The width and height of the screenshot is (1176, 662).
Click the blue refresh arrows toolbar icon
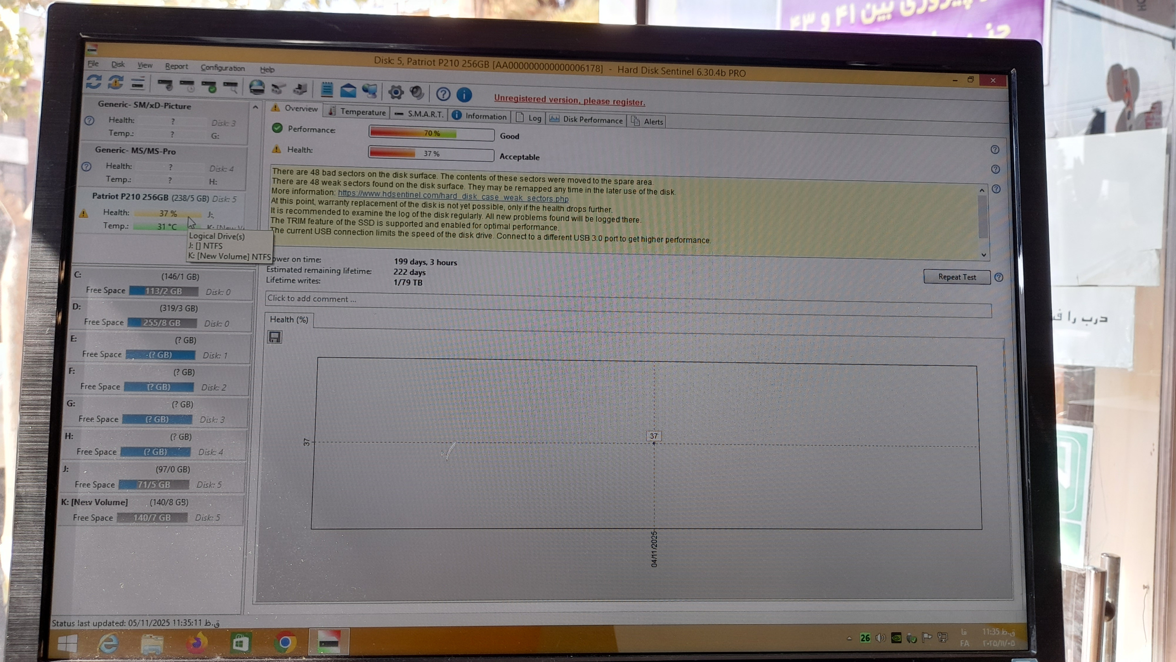[x=94, y=82]
